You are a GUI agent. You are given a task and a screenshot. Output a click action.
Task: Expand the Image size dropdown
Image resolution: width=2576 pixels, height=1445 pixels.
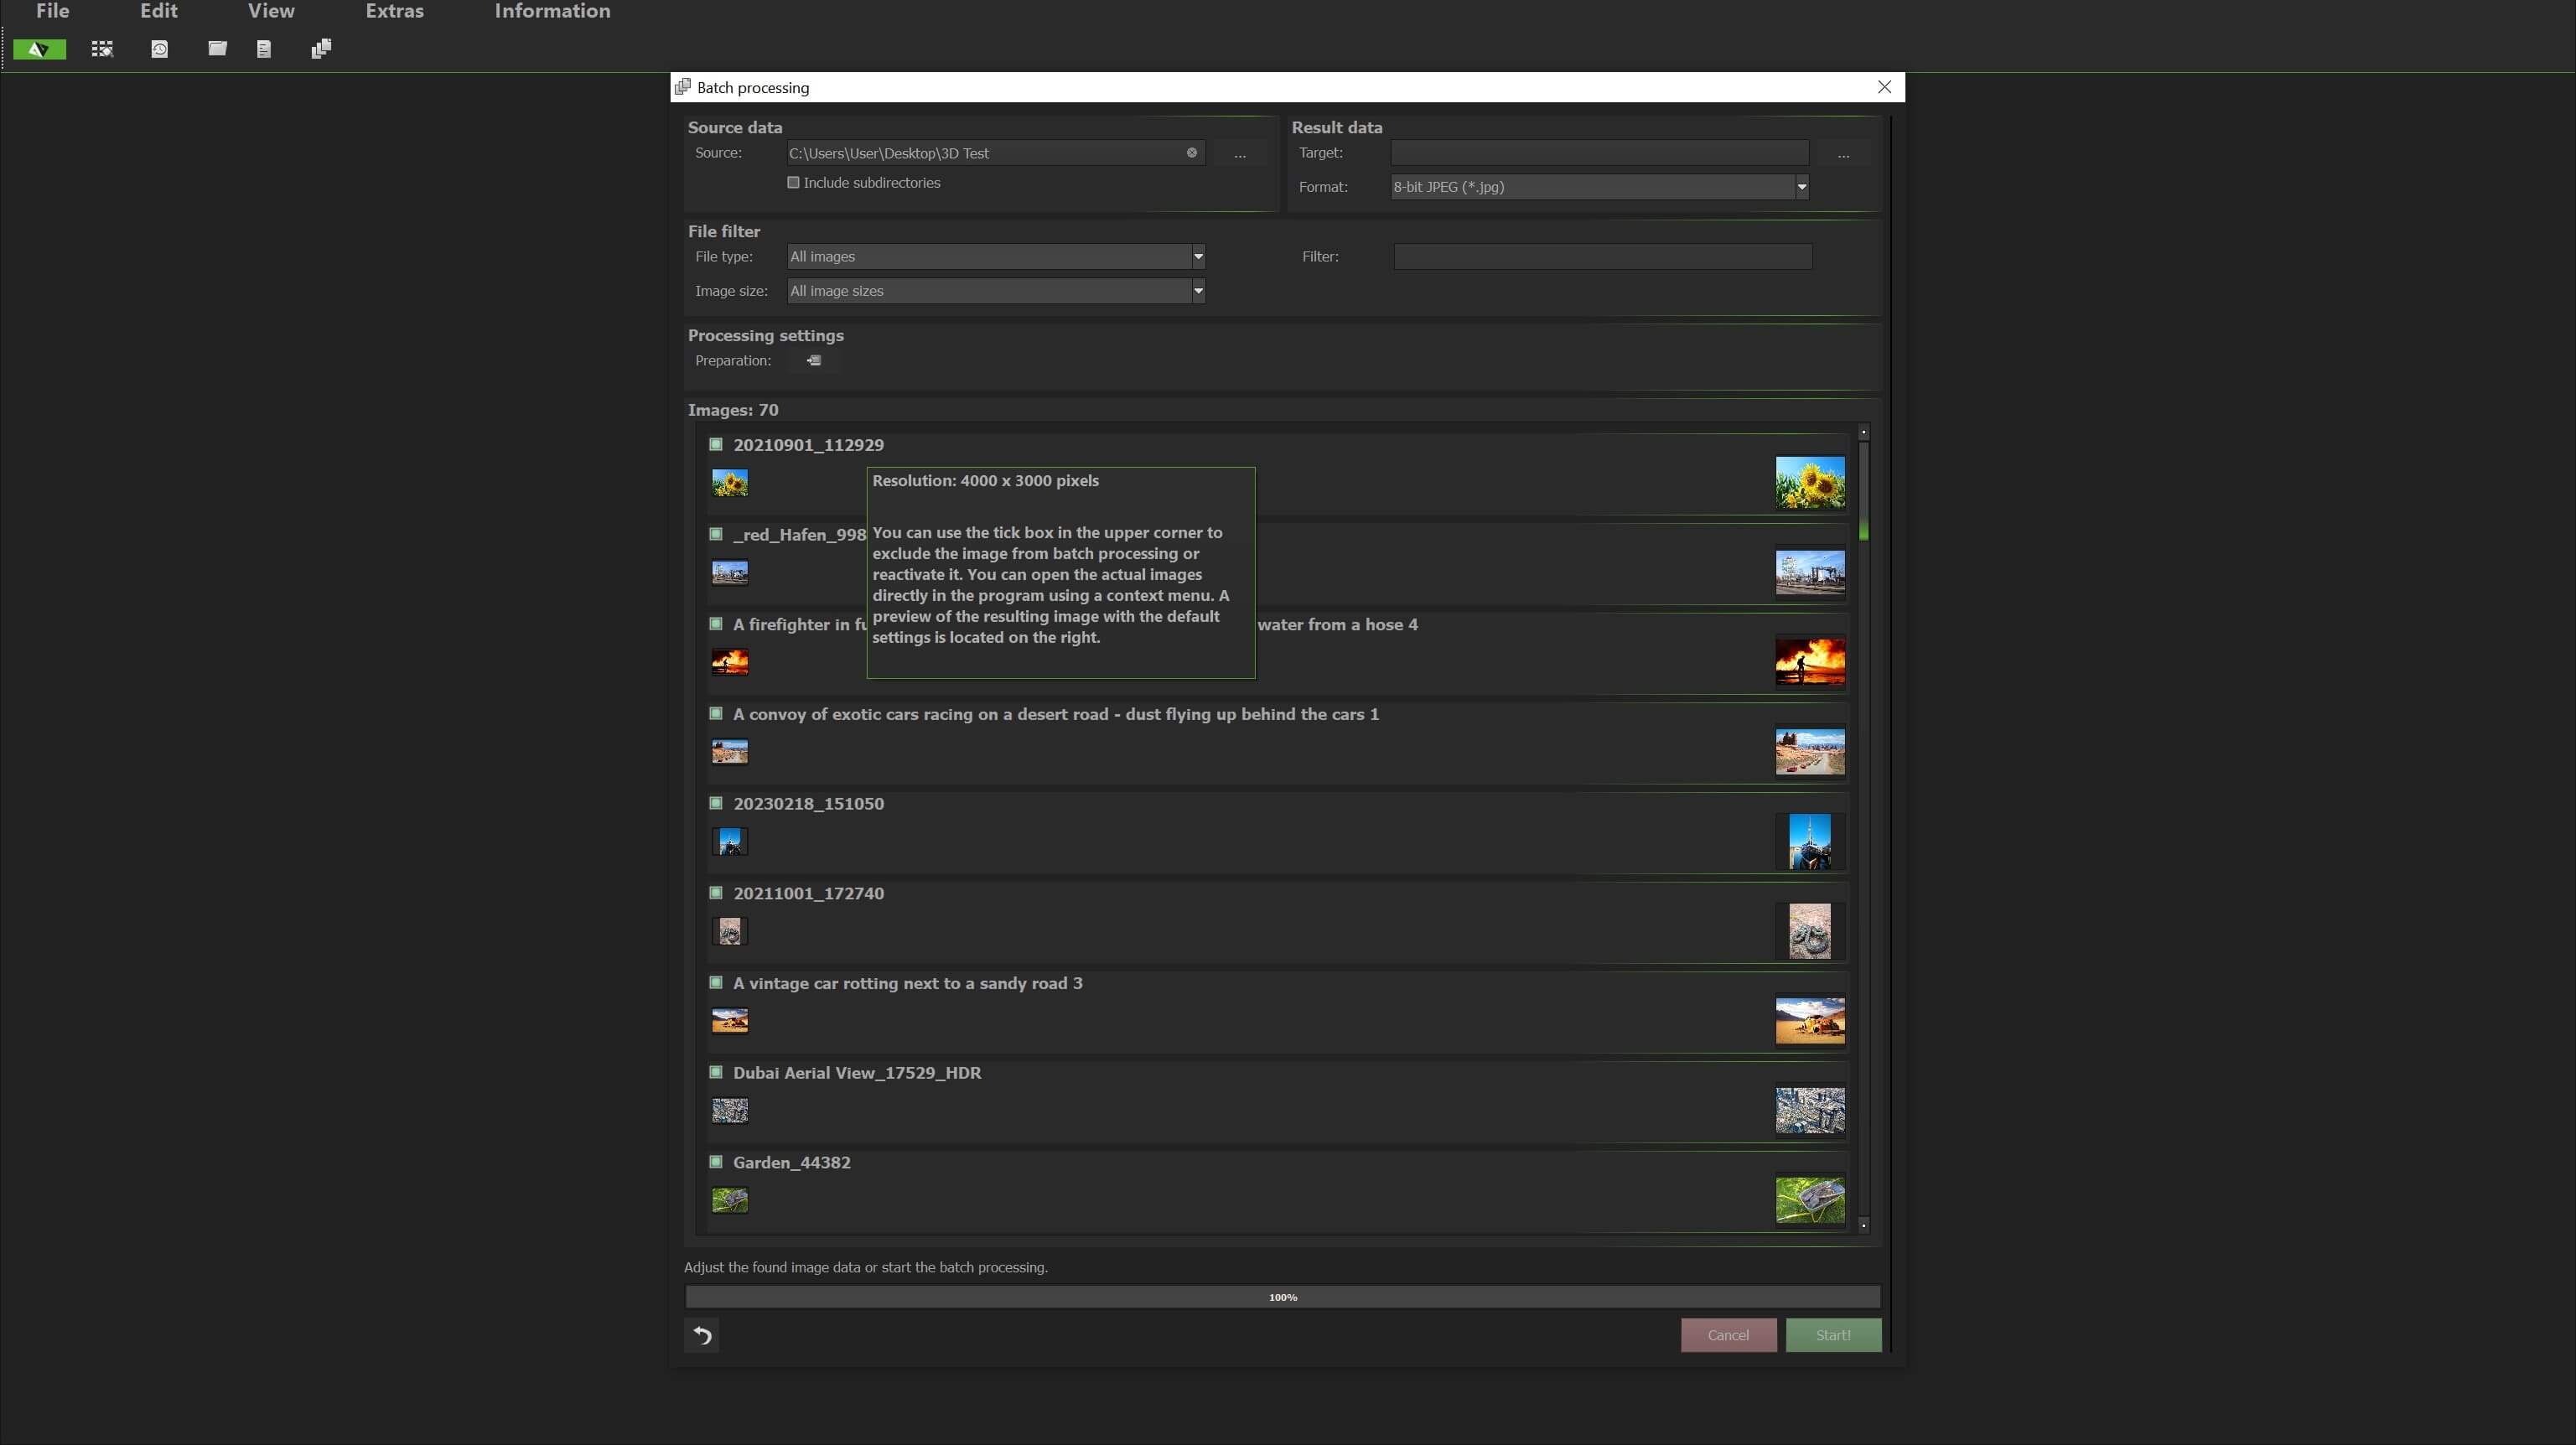tap(1197, 291)
